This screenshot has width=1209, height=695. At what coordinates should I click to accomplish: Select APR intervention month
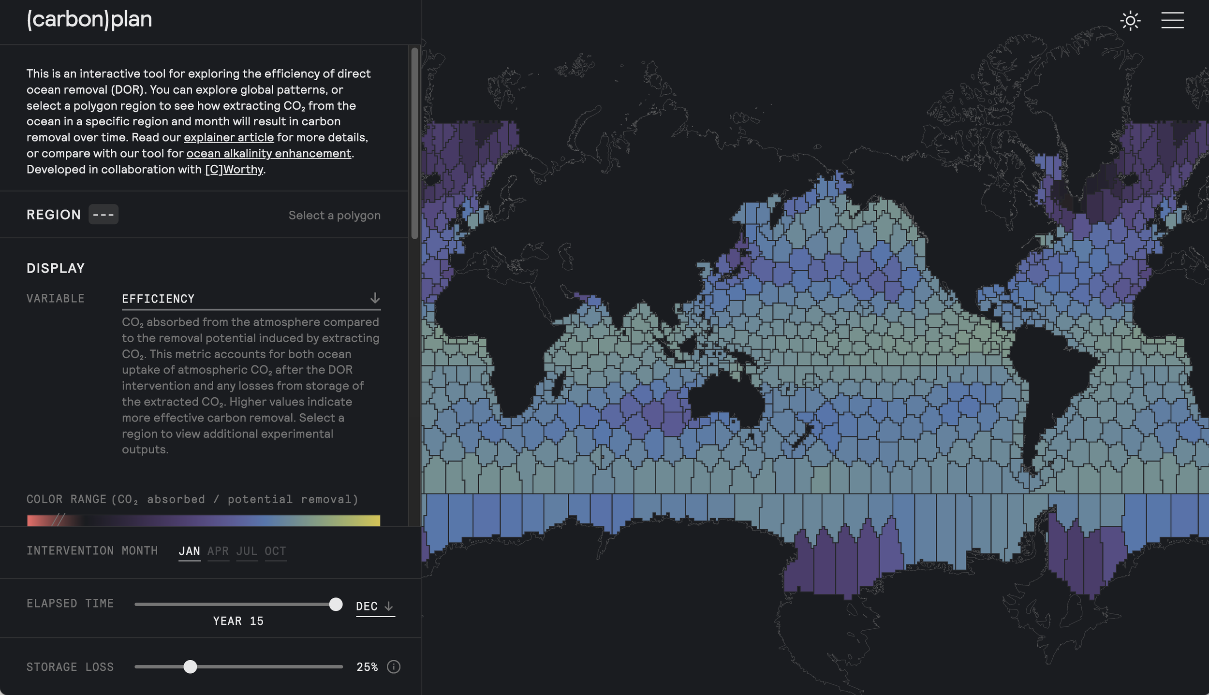(218, 551)
